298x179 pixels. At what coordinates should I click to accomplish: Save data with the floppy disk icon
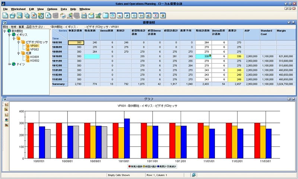click(x=20, y=16)
